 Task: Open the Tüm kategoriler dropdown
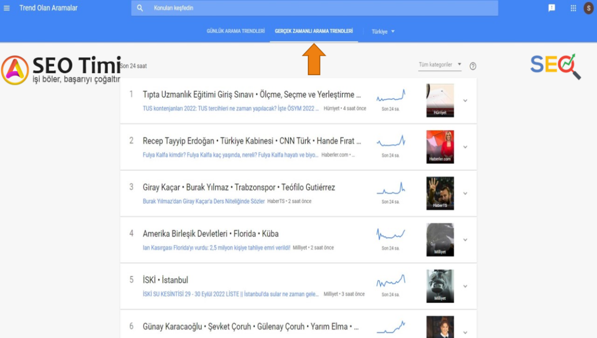[440, 65]
